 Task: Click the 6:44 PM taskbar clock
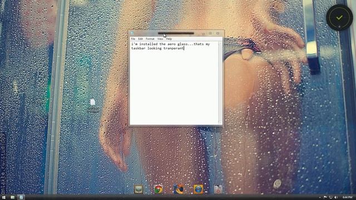[347, 198]
